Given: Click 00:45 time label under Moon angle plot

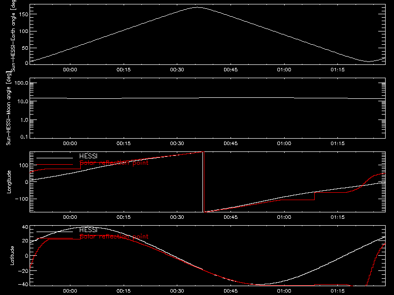Looking at the screenshot, I should 230,144.
